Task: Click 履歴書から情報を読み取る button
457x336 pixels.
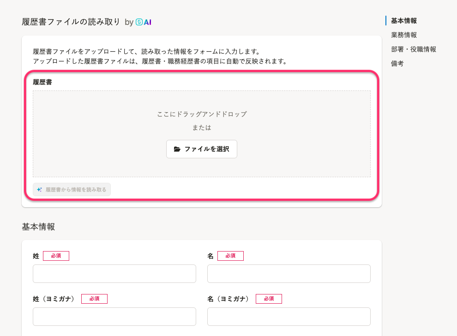Action: (x=72, y=190)
